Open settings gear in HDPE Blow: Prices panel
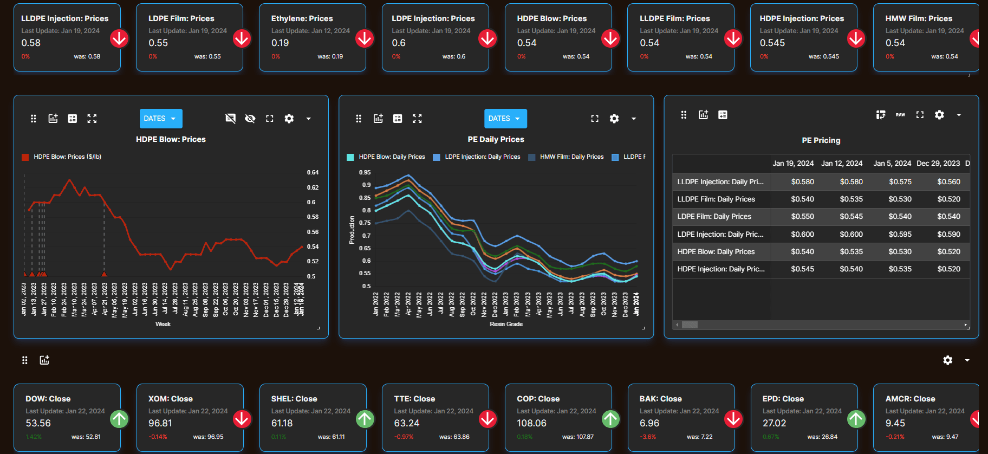 click(x=289, y=119)
